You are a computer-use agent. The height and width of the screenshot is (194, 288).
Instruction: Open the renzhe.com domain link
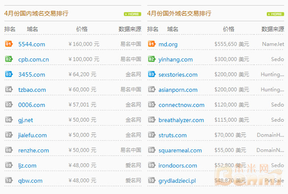click(x=34, y=150)
